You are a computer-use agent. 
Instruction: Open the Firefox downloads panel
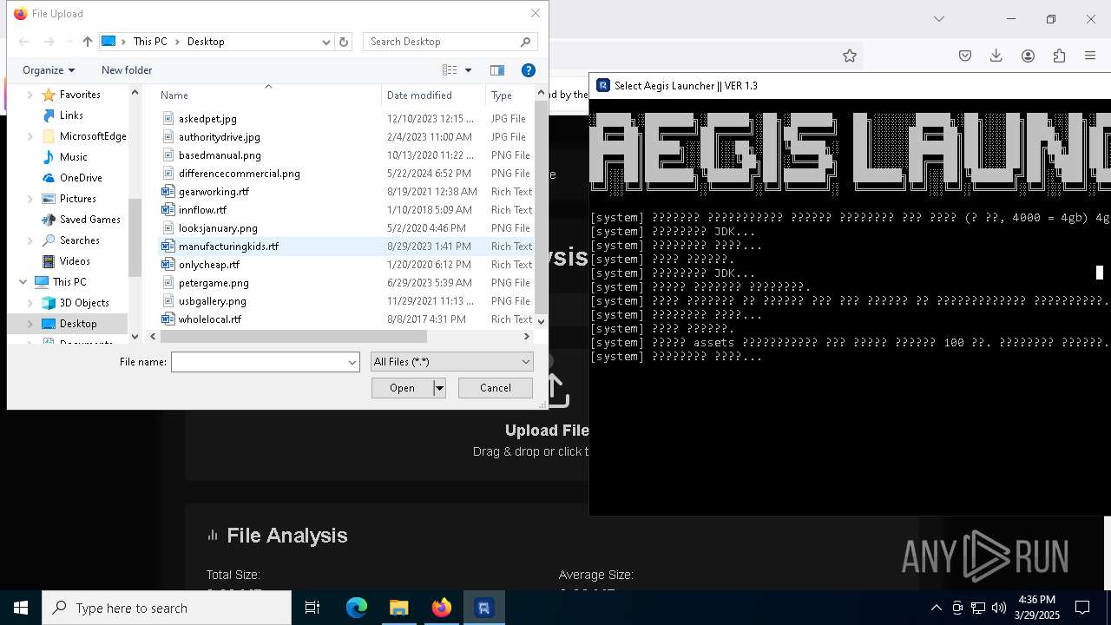click(x=996, y=56)
